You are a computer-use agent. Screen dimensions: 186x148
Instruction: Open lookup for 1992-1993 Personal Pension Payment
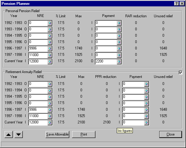coord(119,23)
